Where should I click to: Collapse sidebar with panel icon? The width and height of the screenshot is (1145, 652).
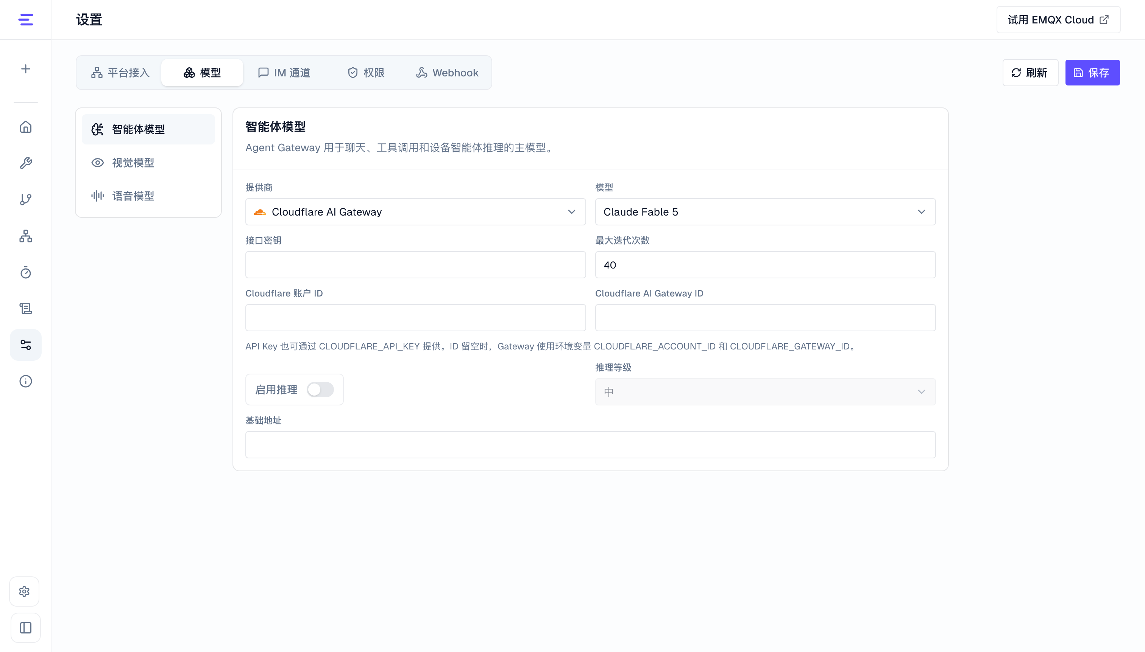tap(25, 628)
